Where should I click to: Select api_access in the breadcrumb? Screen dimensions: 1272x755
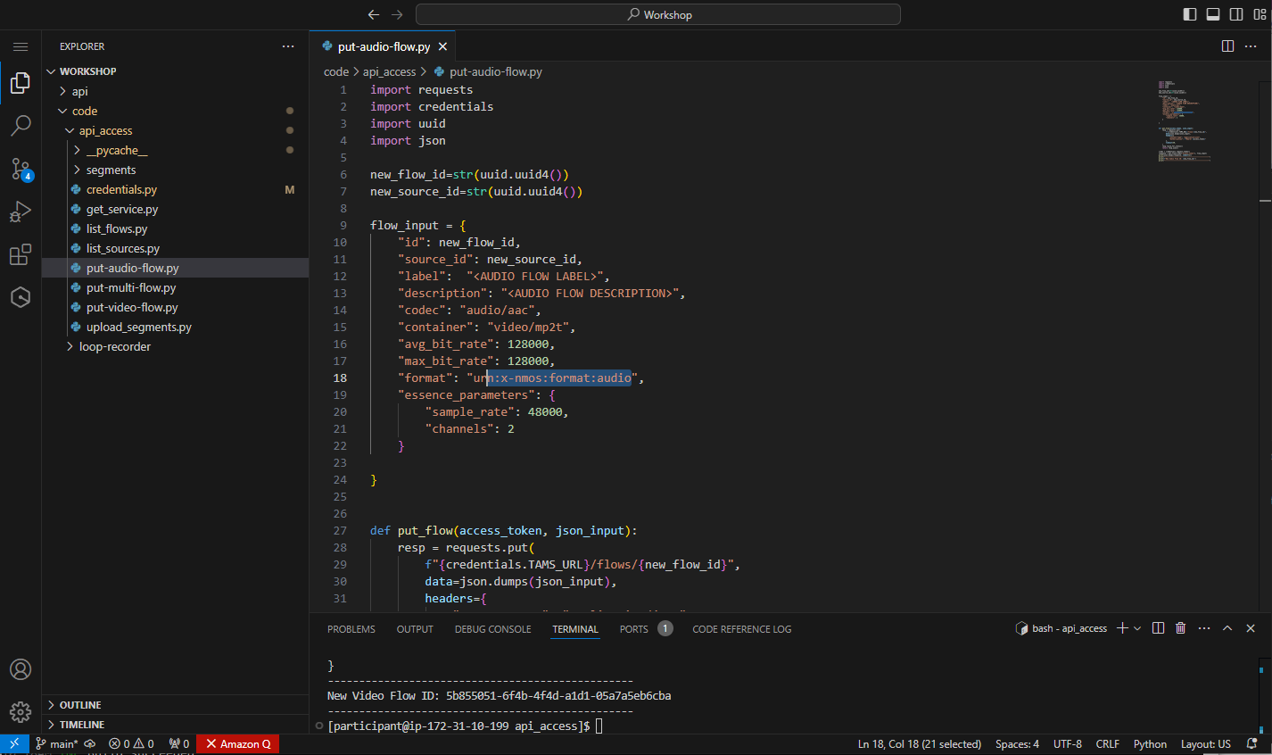pos(389,71)
